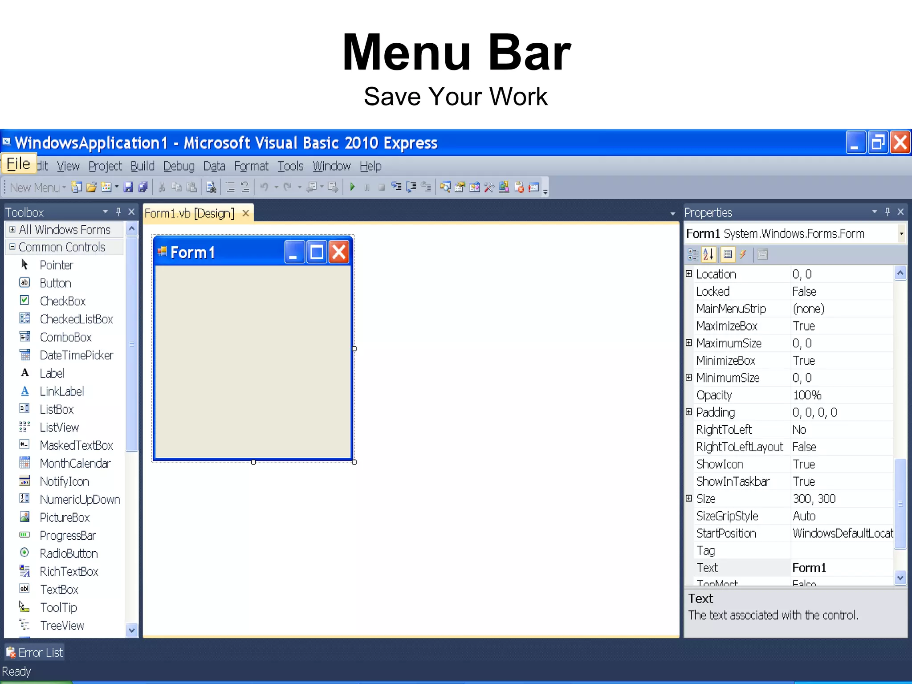Click the Form1 title bar in designer
Image resolution: width=912 pixels, height=684 pixels.
pos(253,252)
